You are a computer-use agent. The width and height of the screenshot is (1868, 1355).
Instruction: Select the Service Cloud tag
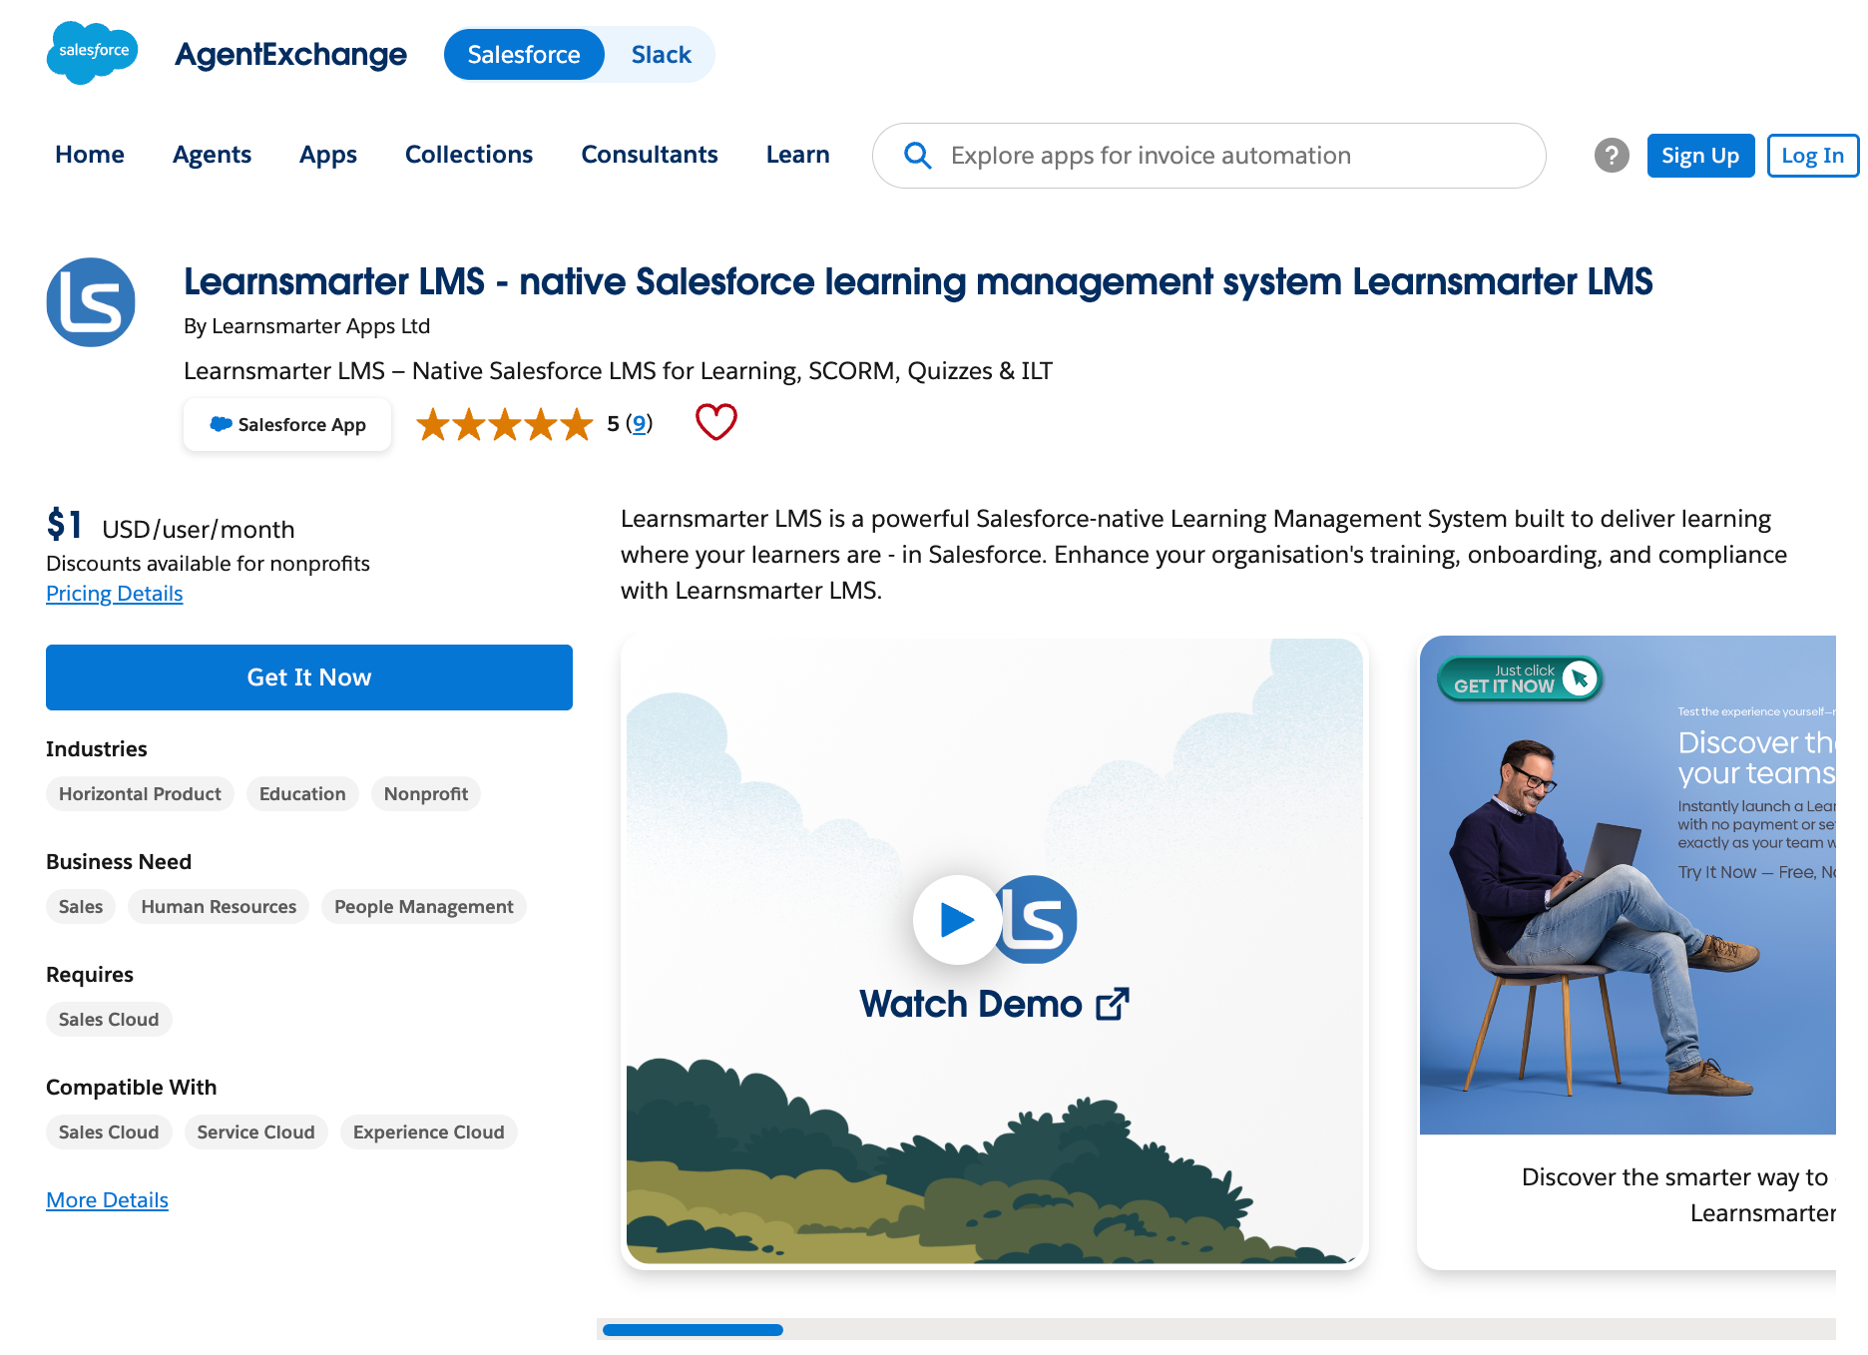(255, 1132)
